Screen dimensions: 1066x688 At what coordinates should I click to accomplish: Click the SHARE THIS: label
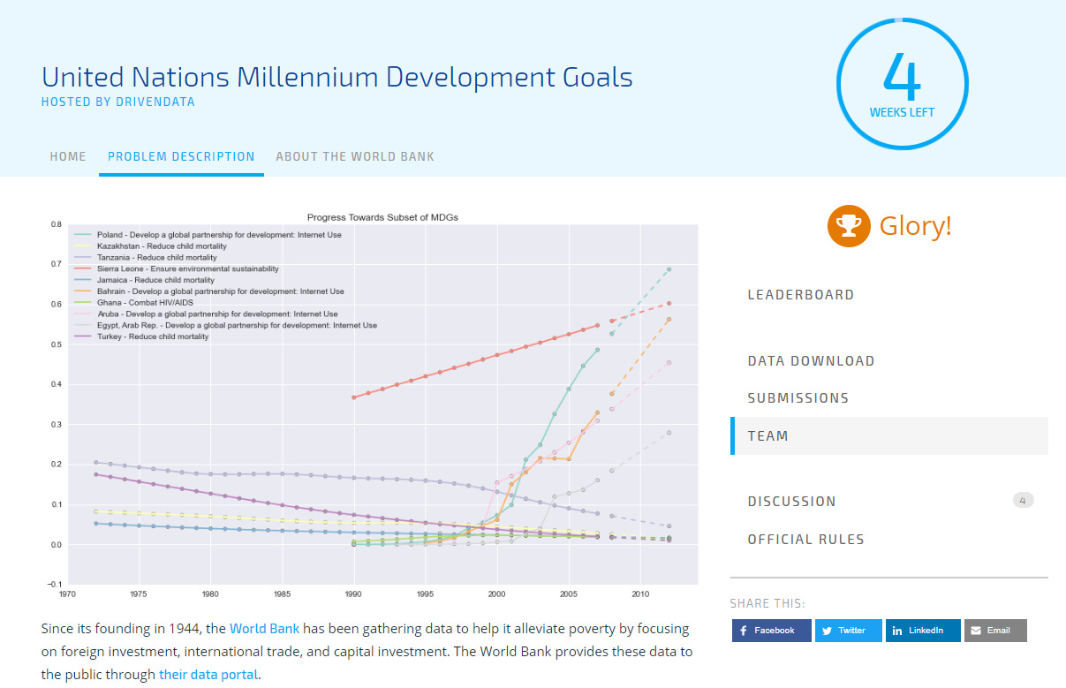(767, 604)
